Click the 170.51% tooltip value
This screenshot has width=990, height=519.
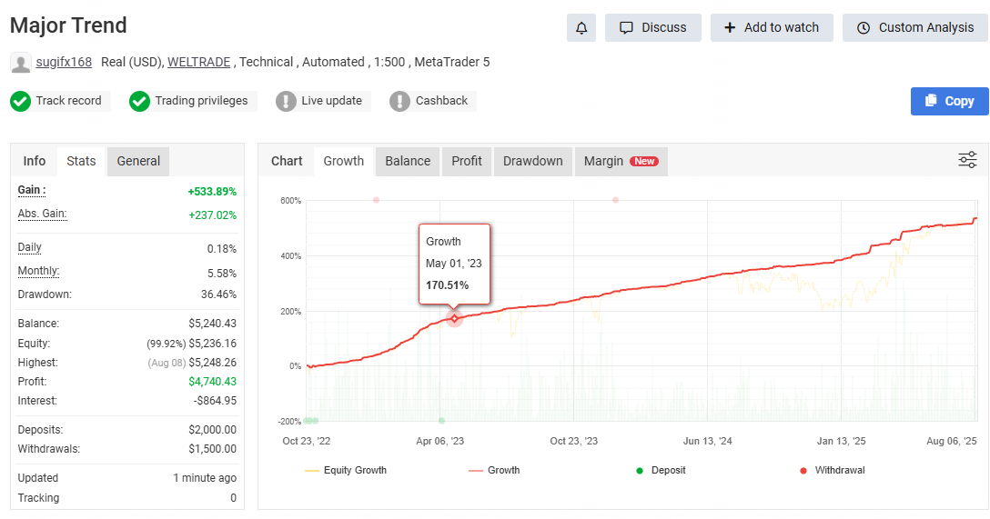pyautogui.click(x=447, y=285)
